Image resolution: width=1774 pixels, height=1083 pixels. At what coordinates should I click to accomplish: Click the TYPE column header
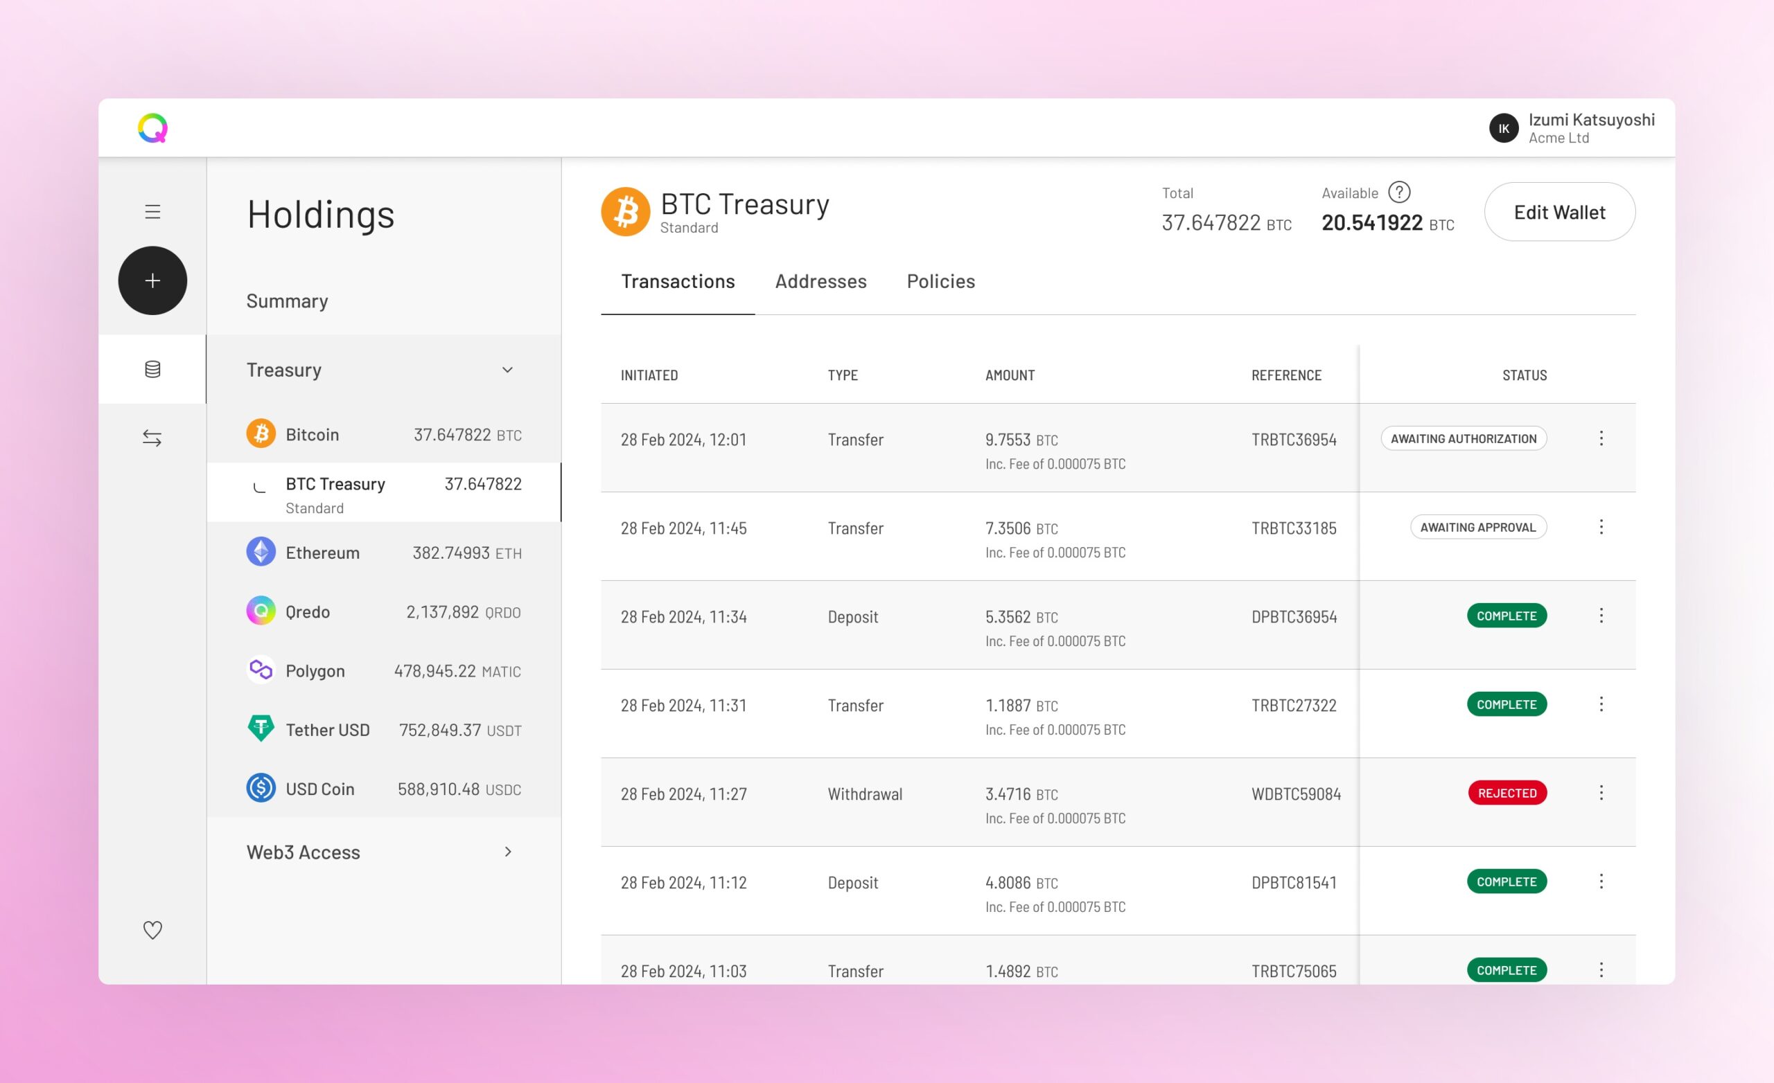(x=843, y=375)
